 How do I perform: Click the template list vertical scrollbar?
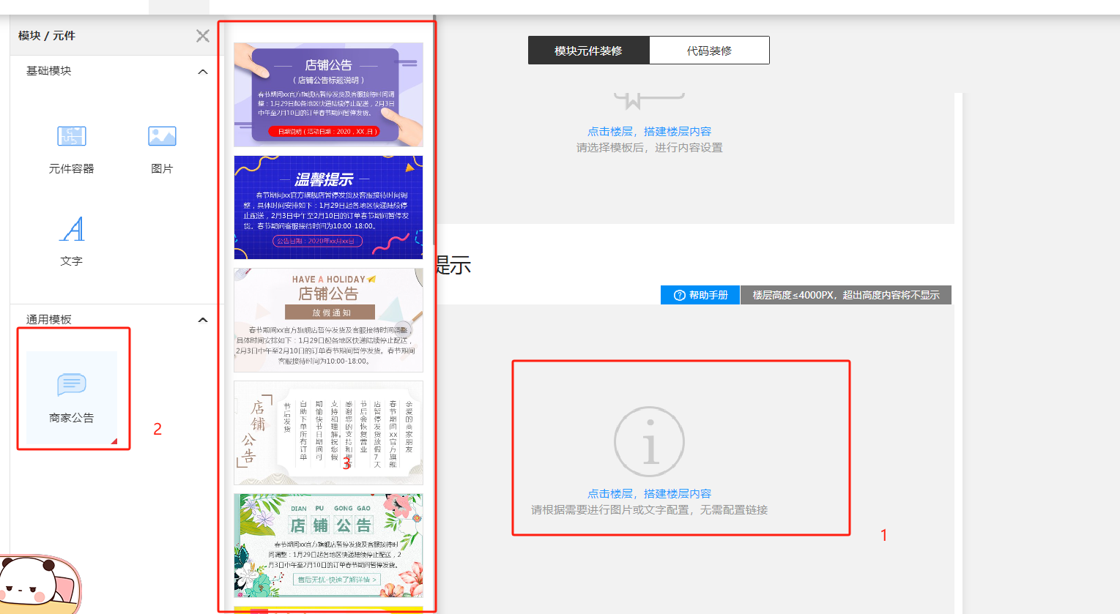tap(434, 132)
